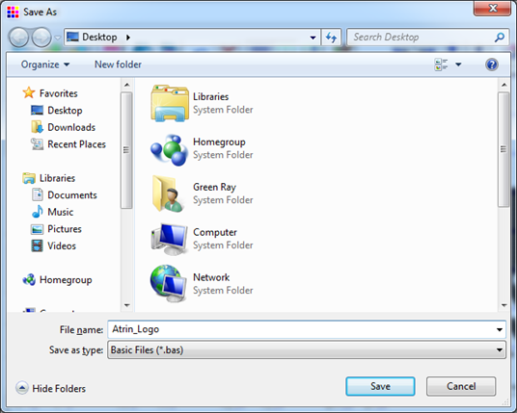The image size is (517, 413).
Task: Open the change view dropdown arrow
Action: (458, 65)
